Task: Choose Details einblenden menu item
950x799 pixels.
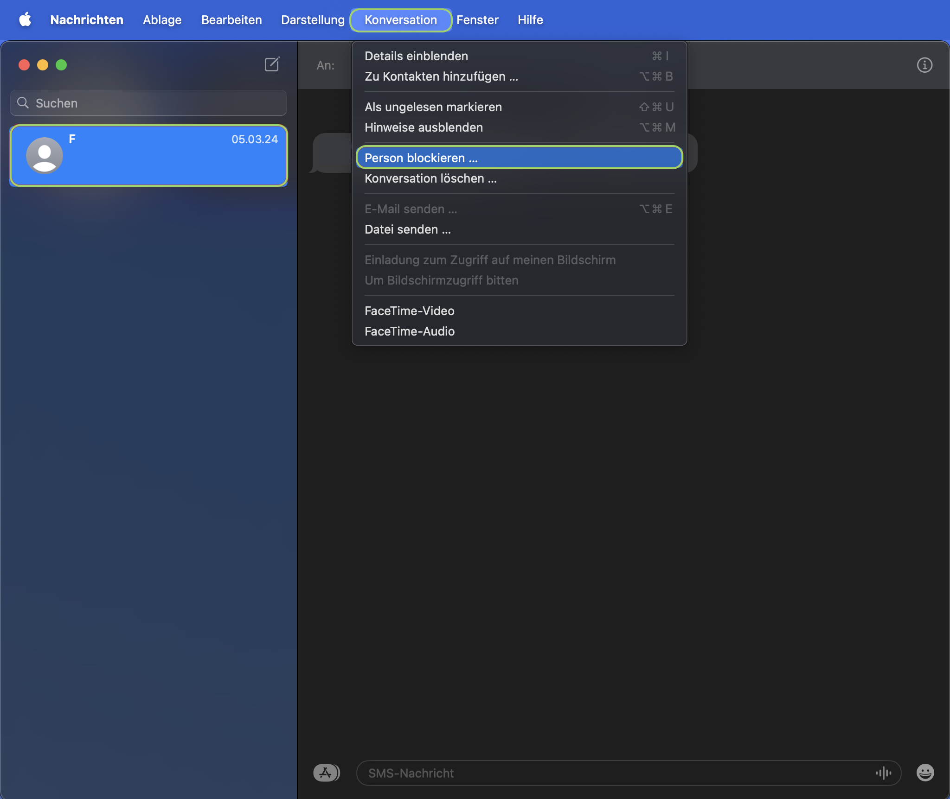Action: (x=416, y=56)
